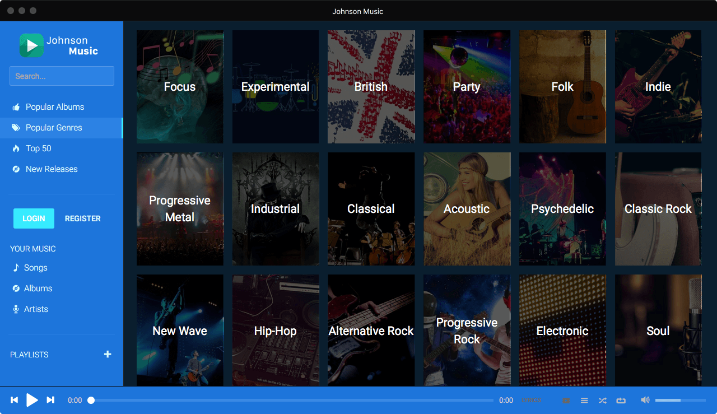The height and width of the screenshot is (414, 717).
Task: Open the Experimental genre tile
Action: [x=276, y=87]
